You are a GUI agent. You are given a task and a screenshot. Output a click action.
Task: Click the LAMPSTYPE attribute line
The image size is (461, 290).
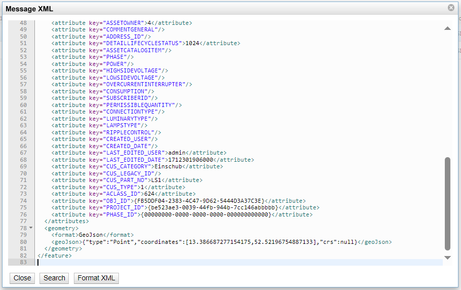tap(99, 125)
